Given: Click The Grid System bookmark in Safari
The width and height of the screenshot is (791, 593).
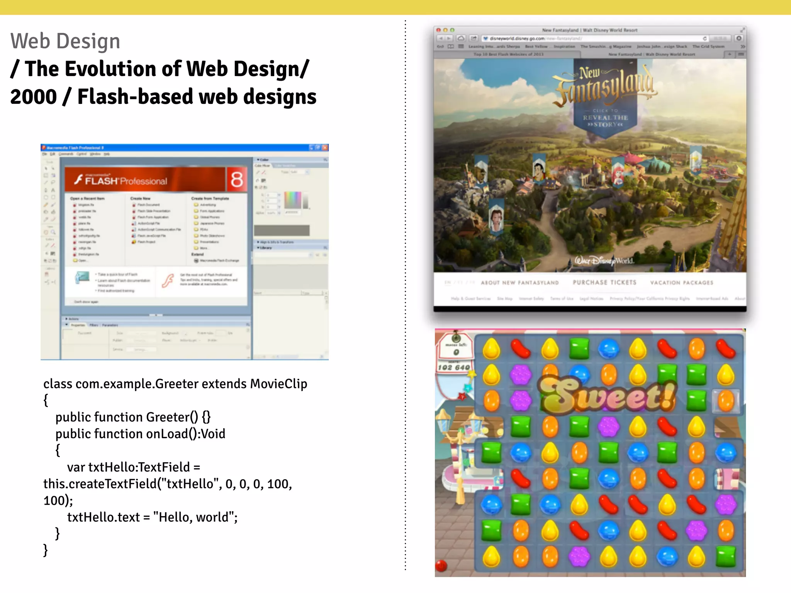Looking at the screenshot, I should [x=708, y=46].
